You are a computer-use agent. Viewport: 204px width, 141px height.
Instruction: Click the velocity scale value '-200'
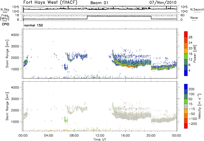pyautogui.click(x=193, y=124)
